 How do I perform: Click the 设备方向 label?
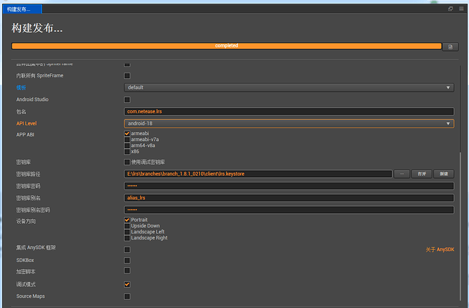[x=26, y=221]
